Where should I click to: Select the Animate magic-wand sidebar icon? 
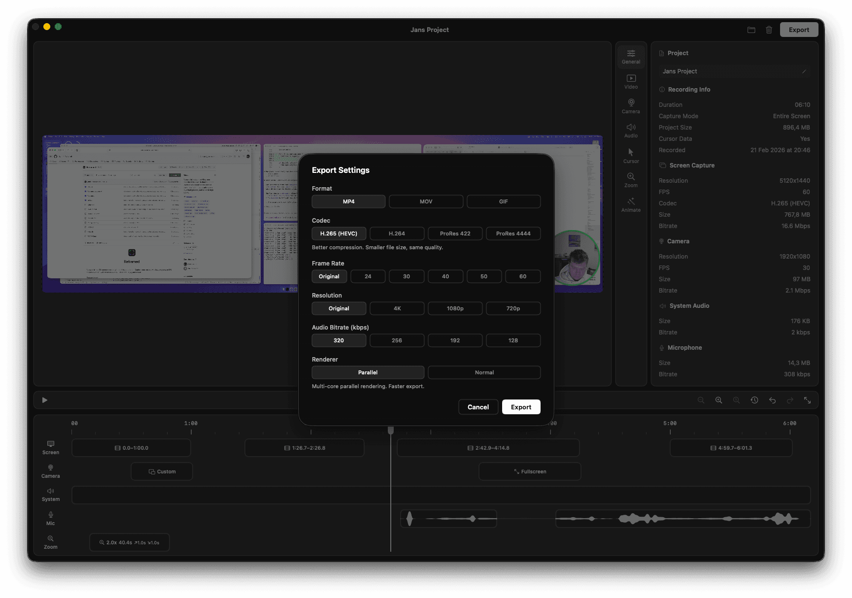coord(631,203)
